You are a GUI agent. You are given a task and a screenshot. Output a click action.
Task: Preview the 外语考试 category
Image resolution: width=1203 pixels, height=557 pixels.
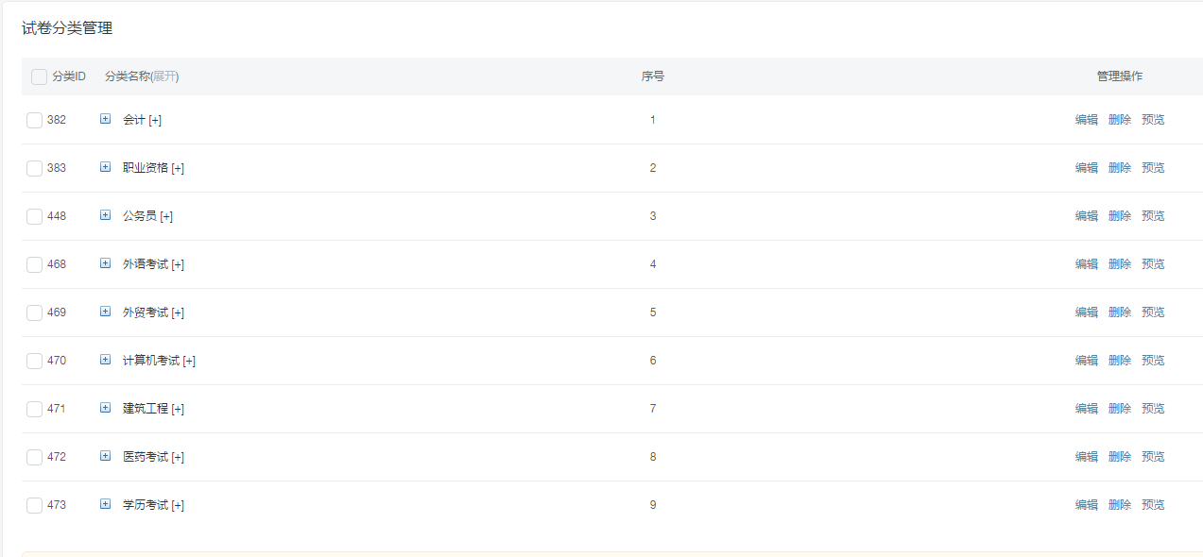[1153, 264]
